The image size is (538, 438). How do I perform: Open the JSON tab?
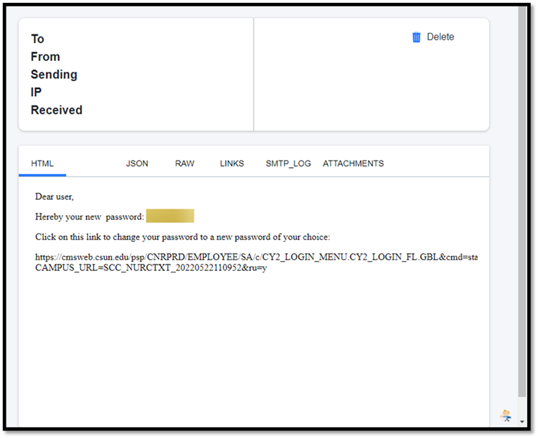click(137, 163)
